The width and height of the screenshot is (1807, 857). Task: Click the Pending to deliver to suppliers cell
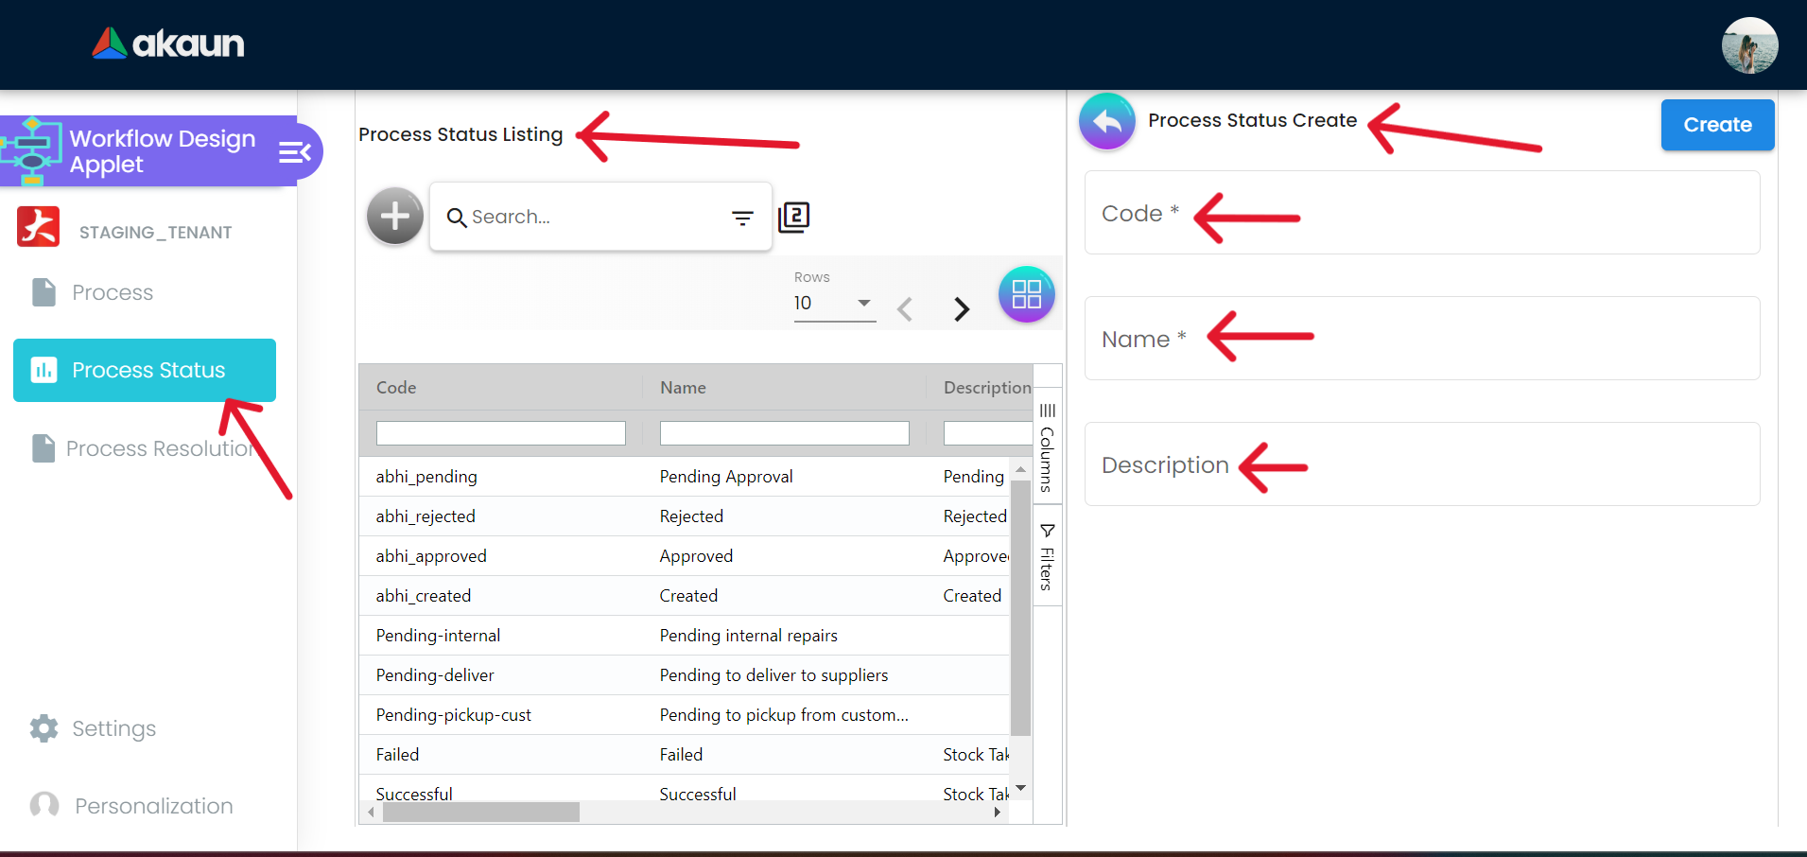[x=785, y=675]
